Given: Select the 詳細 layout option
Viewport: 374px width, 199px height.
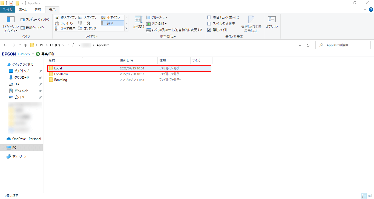Looking at the screenshot, I should click(112, 23).
